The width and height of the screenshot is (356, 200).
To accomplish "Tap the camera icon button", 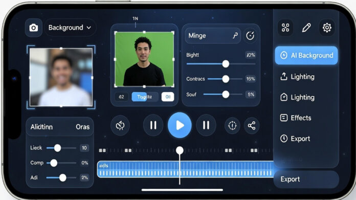I will click(x=34, y=28).
